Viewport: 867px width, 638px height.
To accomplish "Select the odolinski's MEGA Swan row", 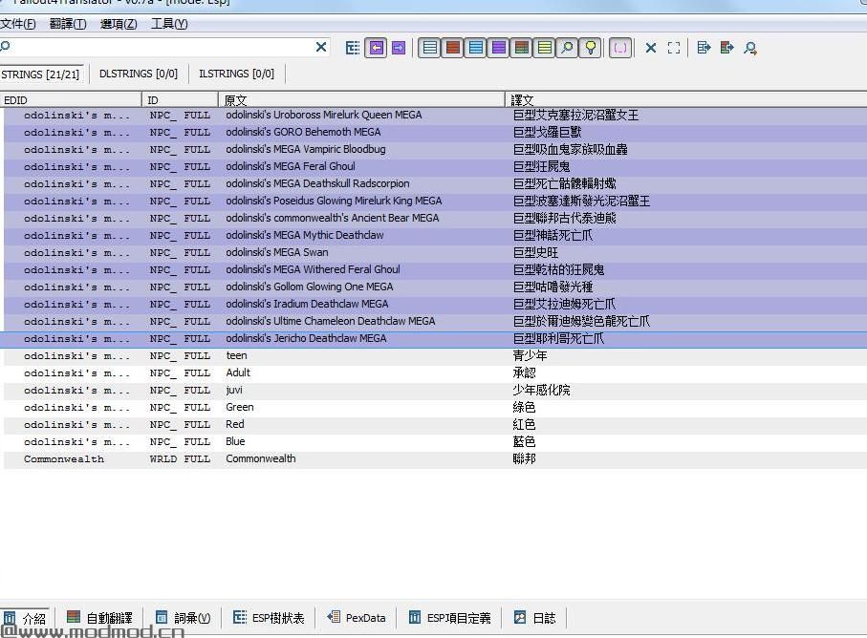I will pyautogui.click(x=435, y=252).
